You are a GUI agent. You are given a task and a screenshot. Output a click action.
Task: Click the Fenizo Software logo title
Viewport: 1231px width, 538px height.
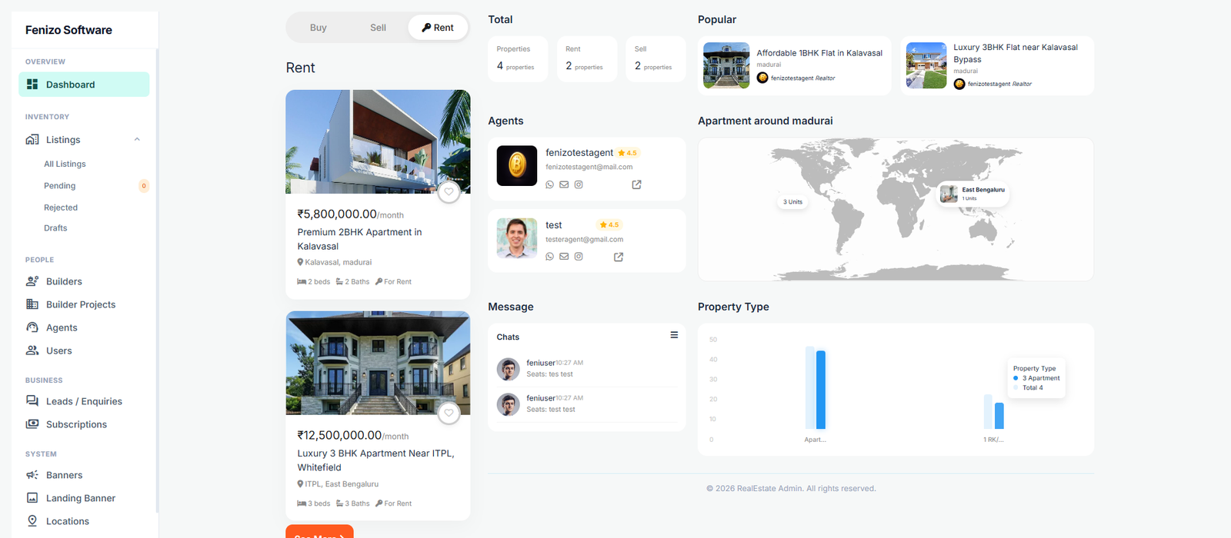pyautogui.click(x=68, y=30)
